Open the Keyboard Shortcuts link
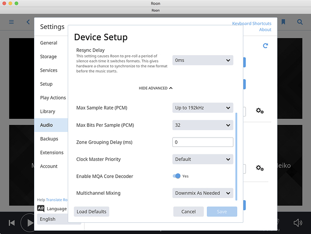Screen dimensions: 311x234 [x=252, y=23]
